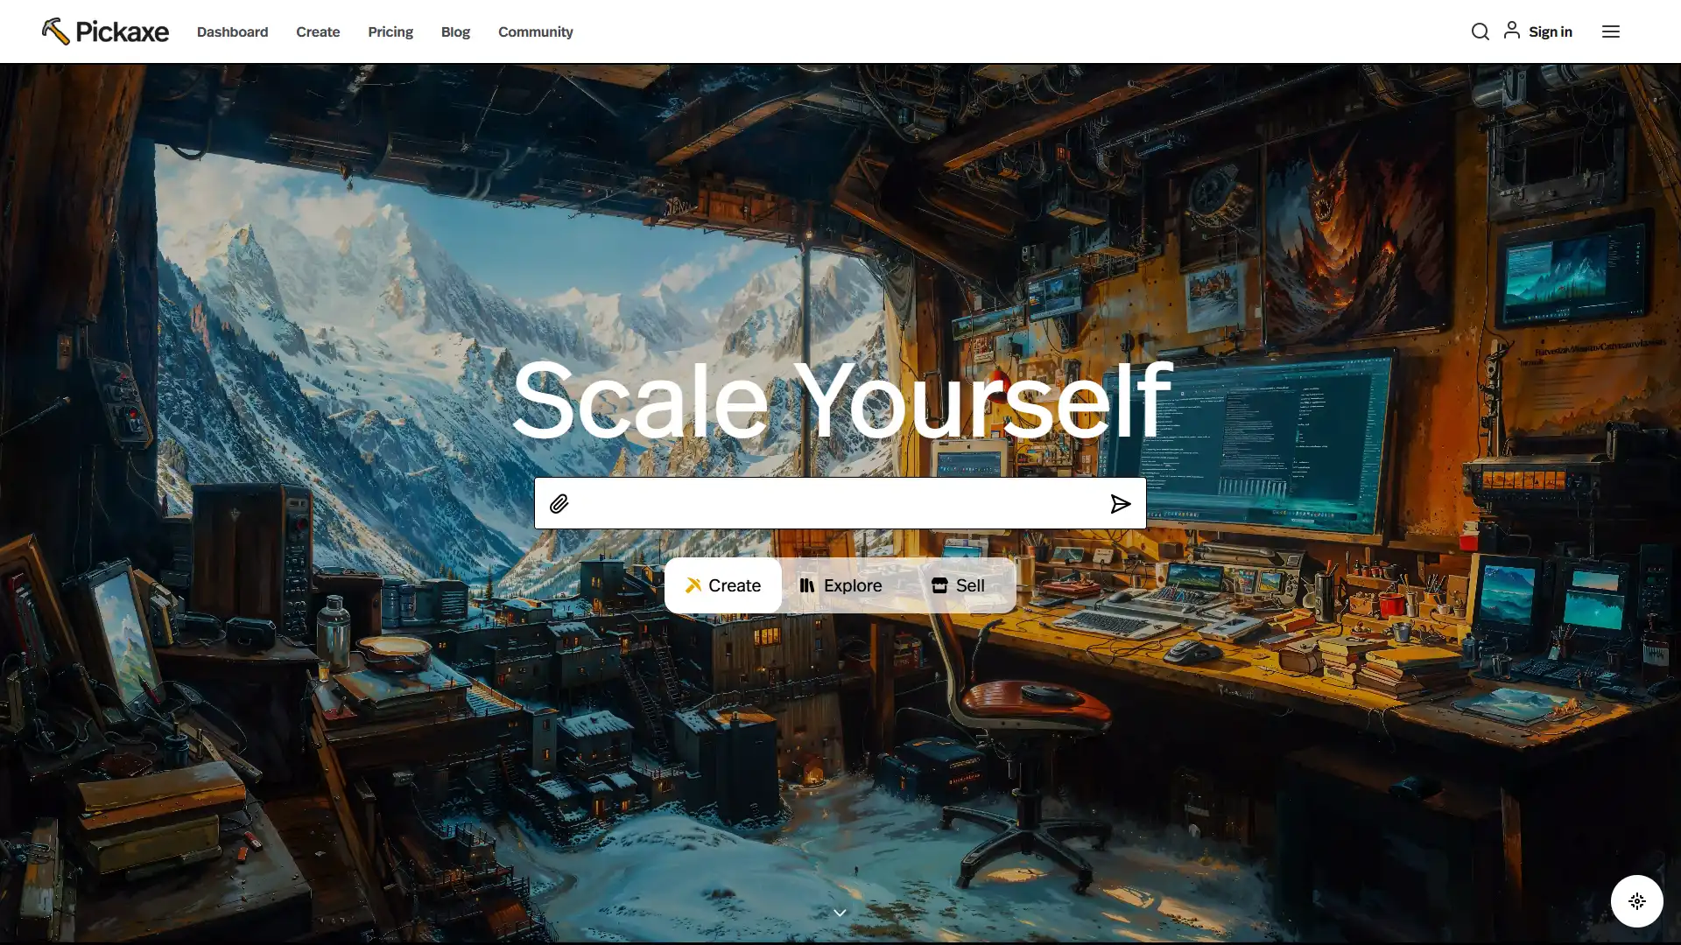Click the Explore button

point(840,585)
